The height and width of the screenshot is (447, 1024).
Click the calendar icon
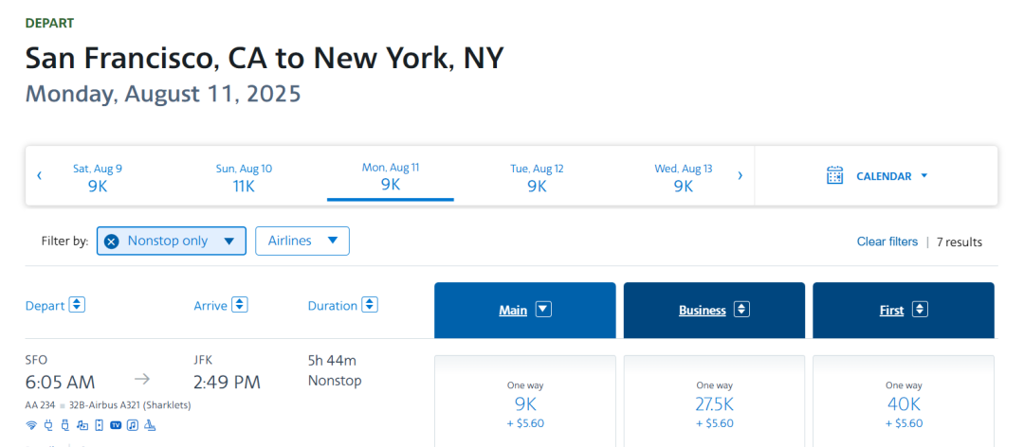[834, 175]
